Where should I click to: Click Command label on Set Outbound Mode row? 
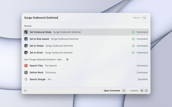[142, 32]
